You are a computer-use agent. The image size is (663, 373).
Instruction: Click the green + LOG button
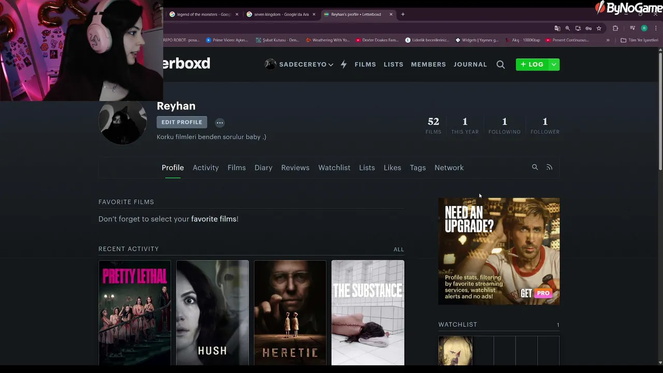pyautogui.click(x=532, y=65)
